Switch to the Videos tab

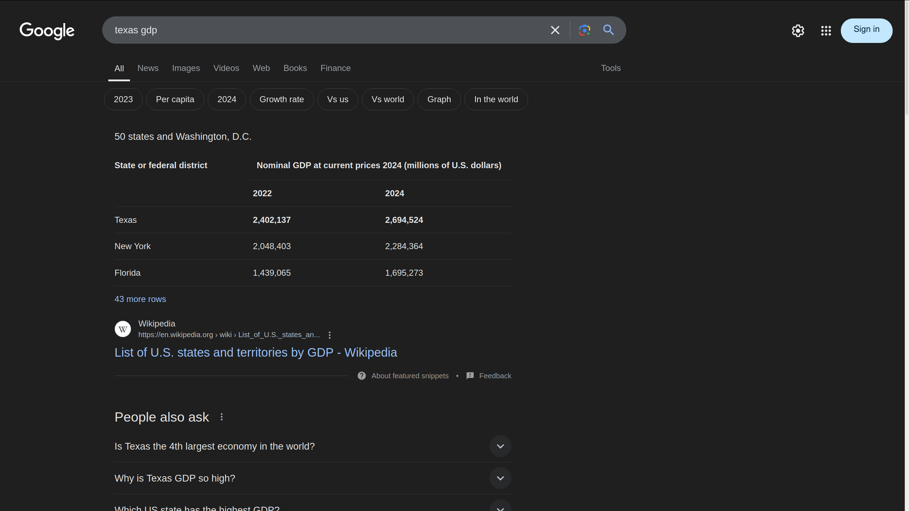coord(226,68)
